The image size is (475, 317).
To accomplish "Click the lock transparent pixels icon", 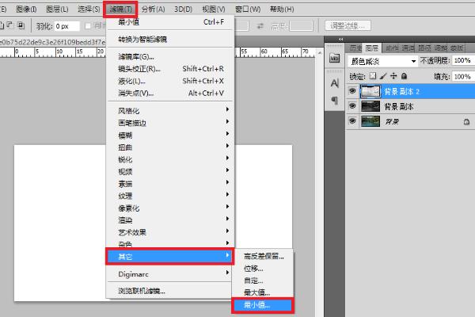I will pyautogui.click(x=373, y=76).
